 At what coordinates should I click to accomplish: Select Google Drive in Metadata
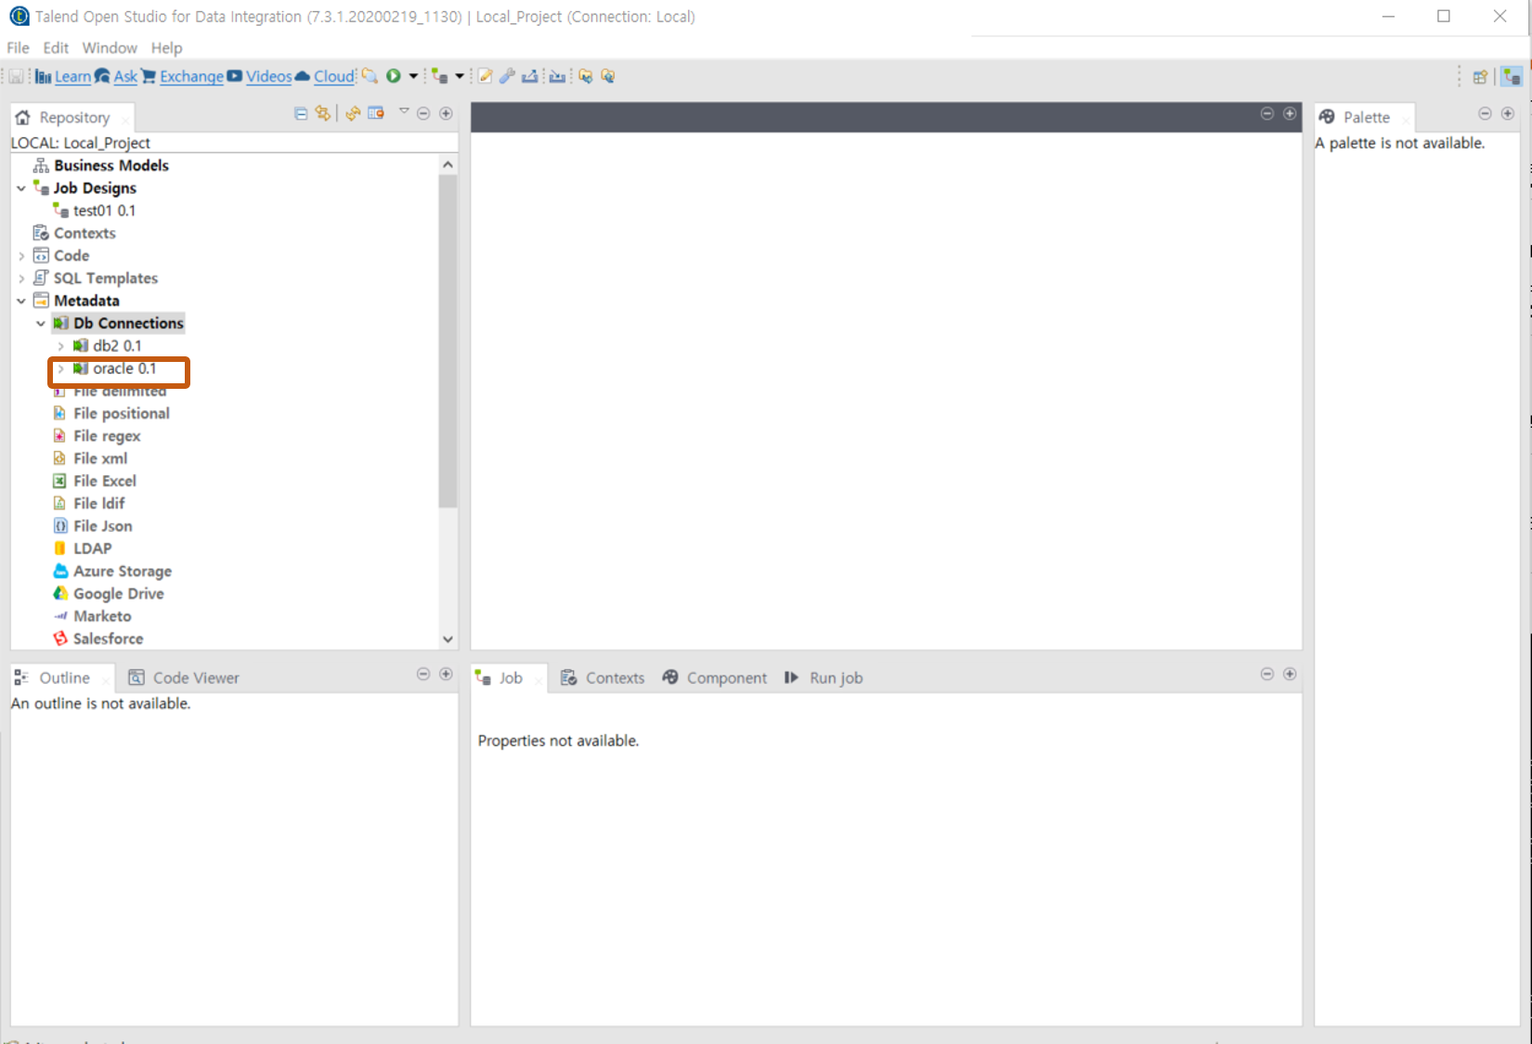pos(118,594)
